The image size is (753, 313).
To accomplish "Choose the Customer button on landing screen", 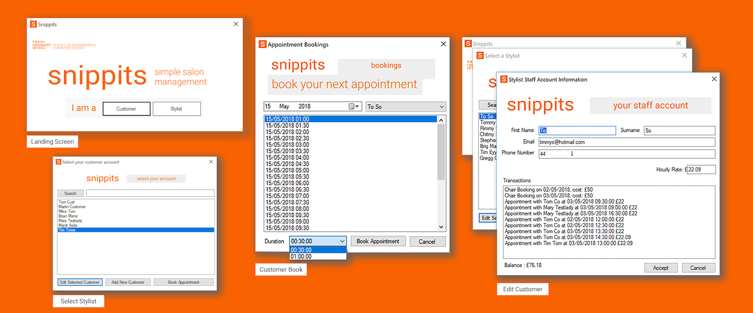I will click(126, 109).
